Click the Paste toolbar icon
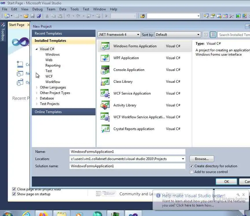250x216 pixels. pos(60,16)
